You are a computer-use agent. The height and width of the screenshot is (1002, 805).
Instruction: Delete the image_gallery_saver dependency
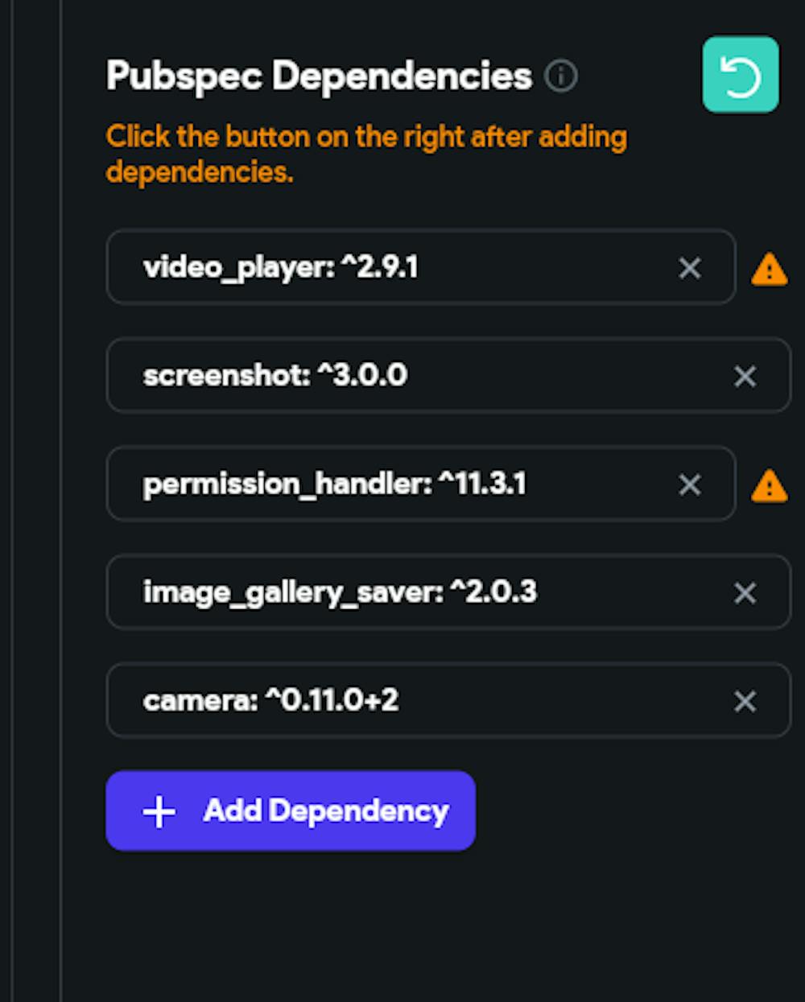(745, 593)
